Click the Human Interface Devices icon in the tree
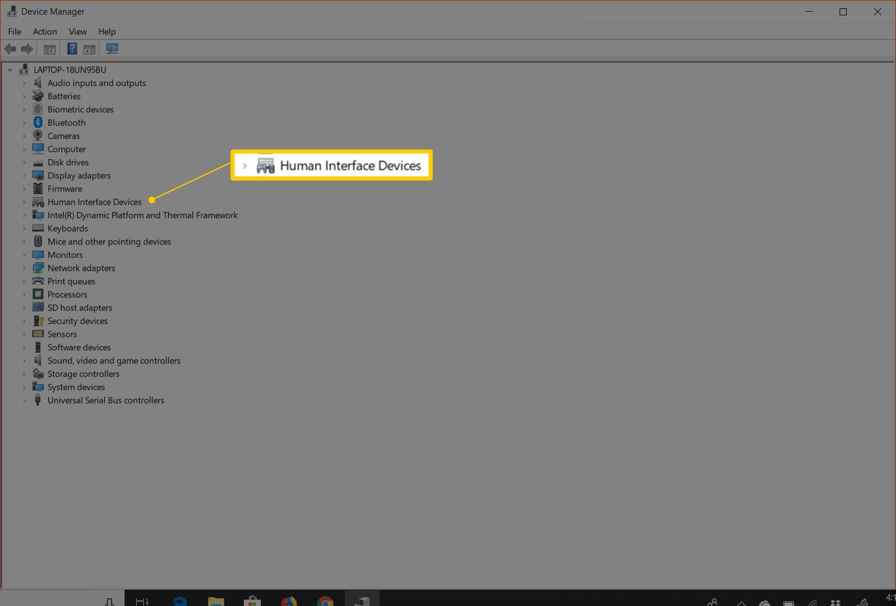Image resolution: width=896 pixels, height=606 pixels. pos(38,201)
